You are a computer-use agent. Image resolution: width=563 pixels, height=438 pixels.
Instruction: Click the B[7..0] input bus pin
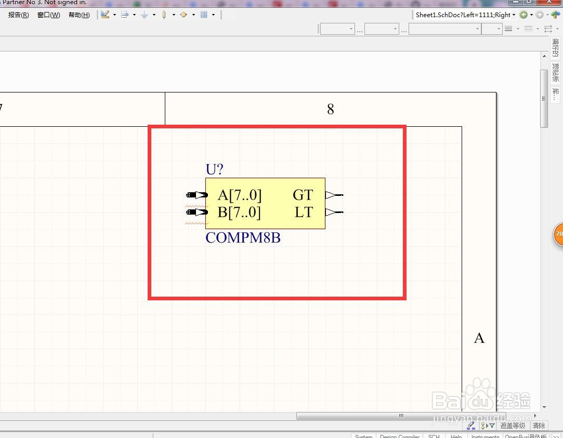click(197, 212)
